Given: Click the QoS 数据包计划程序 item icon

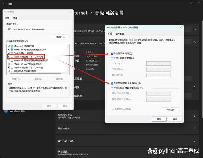Looking at the screenshot, I should pyautogui.click(x=12, y=53).
